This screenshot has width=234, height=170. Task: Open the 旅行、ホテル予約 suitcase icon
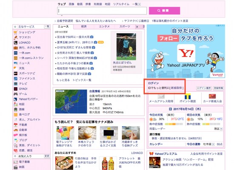click(15, 48)
